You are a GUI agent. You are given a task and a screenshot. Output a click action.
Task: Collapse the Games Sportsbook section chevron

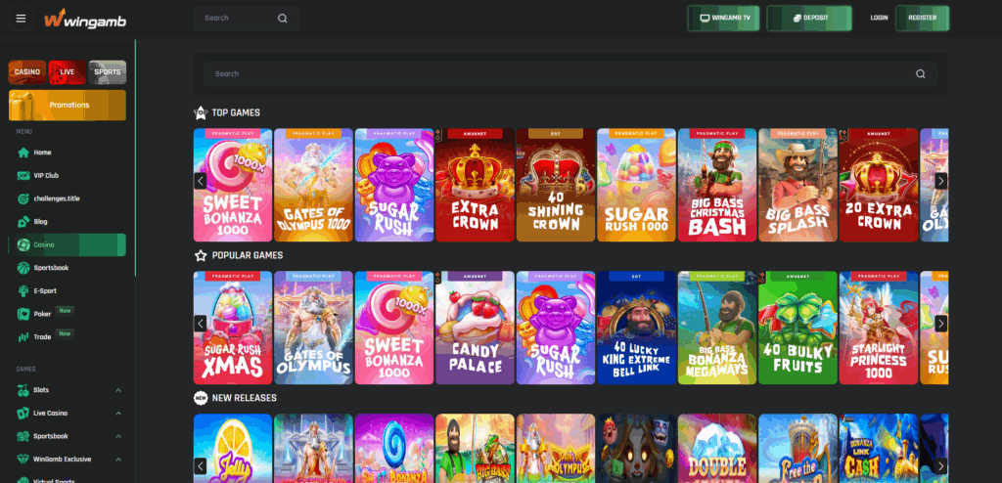coord(118,436)
